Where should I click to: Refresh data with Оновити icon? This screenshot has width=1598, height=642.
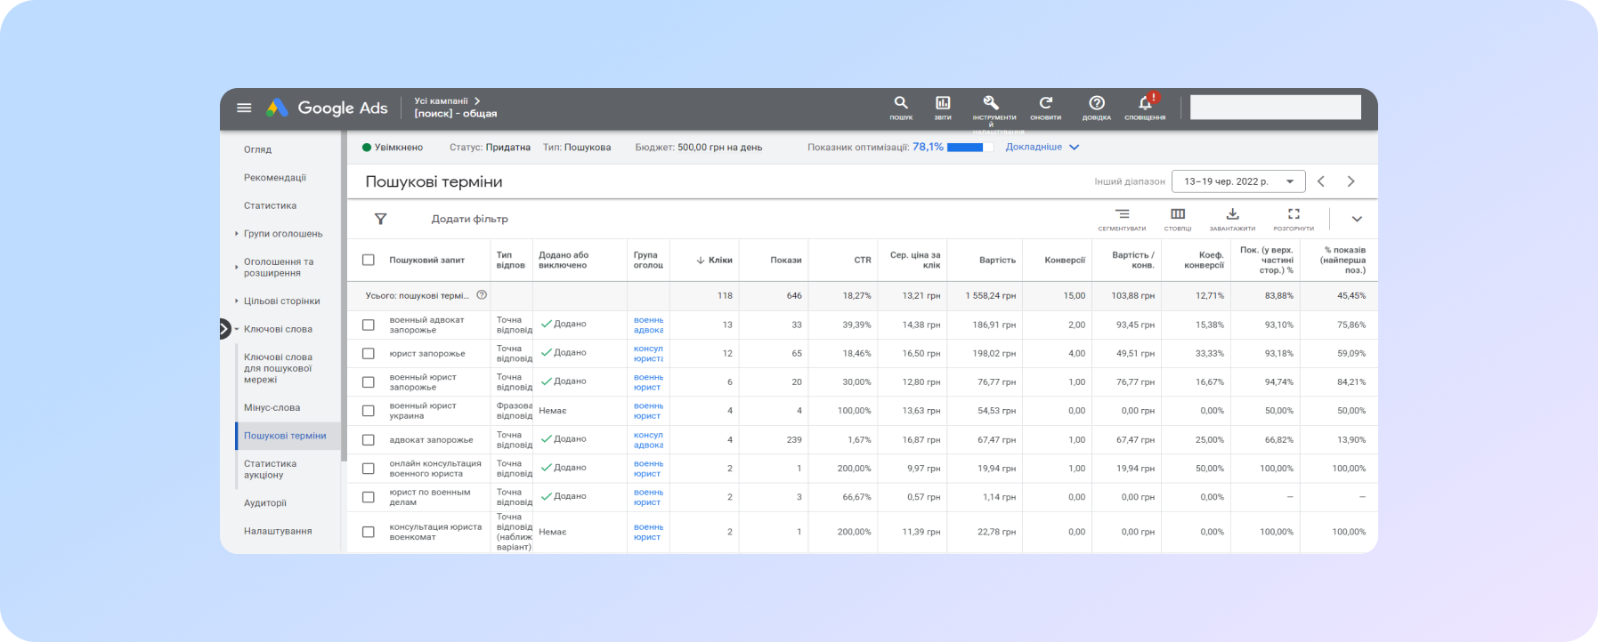pyautogui.click(x=1046, y=108)
